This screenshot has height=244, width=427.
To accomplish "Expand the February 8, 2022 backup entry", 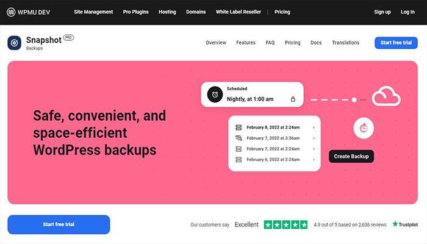I will coord(314,127).
